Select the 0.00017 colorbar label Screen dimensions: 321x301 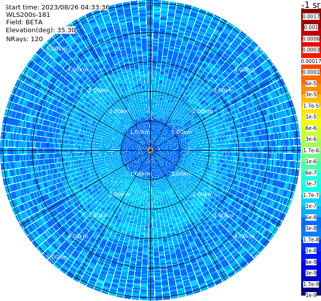point(311,61)
